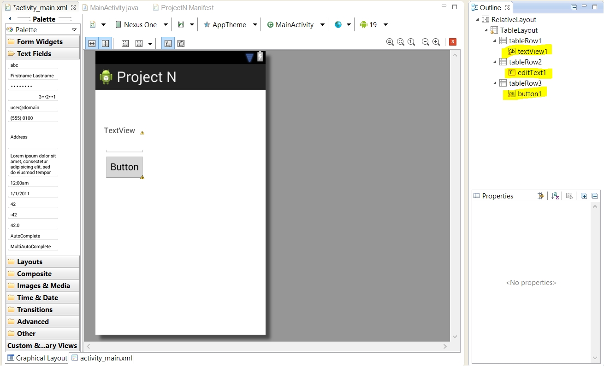Viewport: 604px width, 366px height.
Task: Expand the Form Widgets palette category
Action: tap(42, 42)
